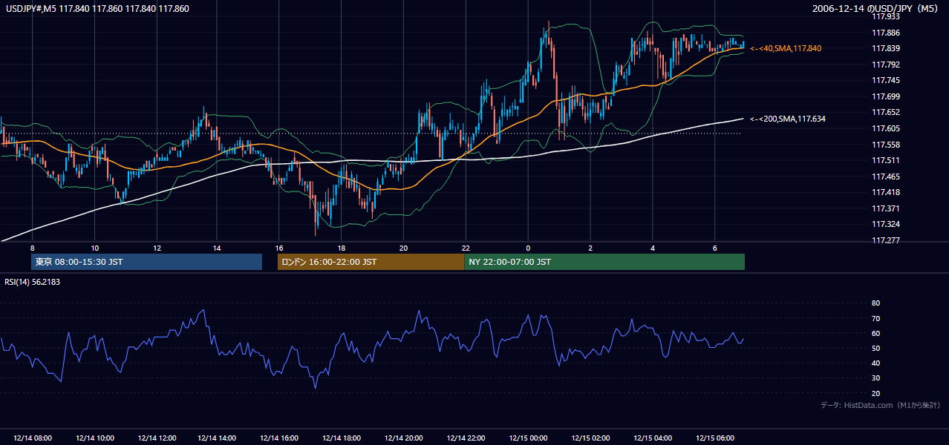Click the 200 SMA 117.634 white label

(788, 119)
